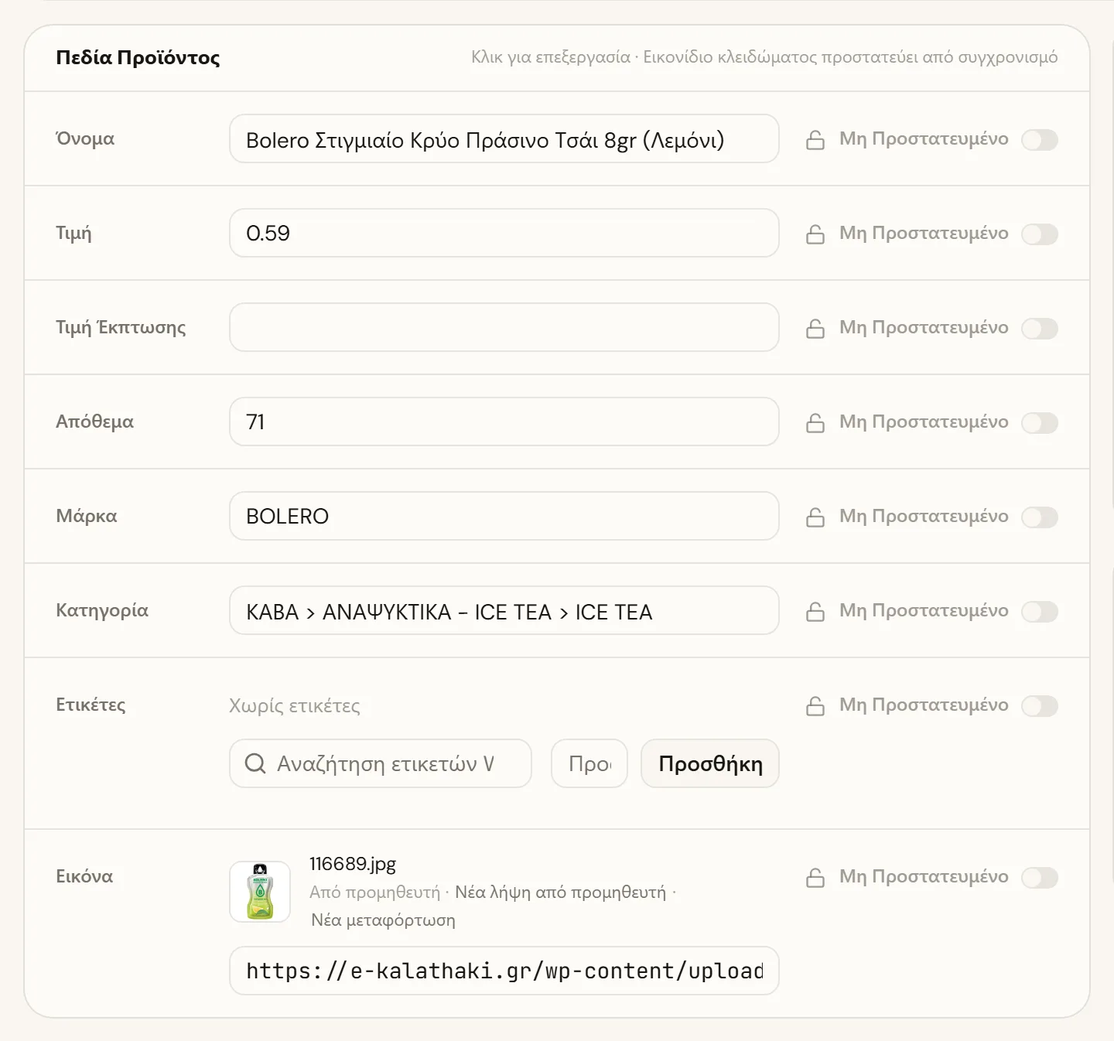Enable protection switch for Απόθεμα
This screenshot has width=1114, height=1041.
pos(1040,423)
